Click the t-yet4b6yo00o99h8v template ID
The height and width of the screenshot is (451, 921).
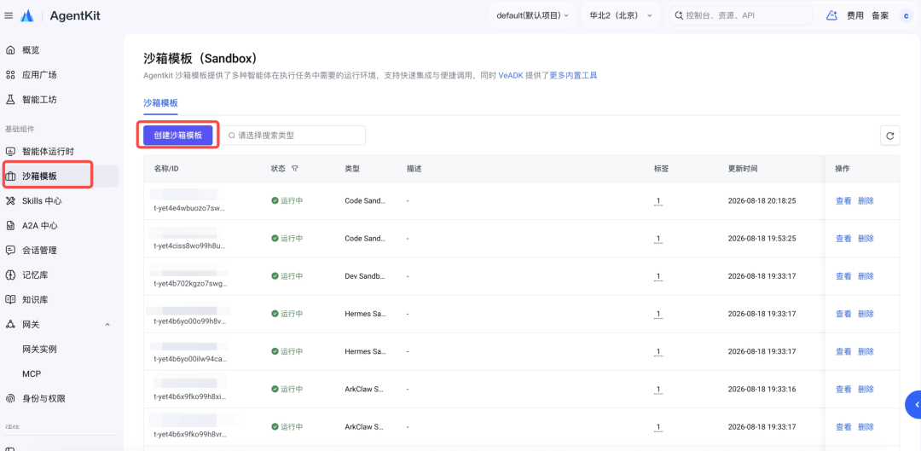(189, 321)
